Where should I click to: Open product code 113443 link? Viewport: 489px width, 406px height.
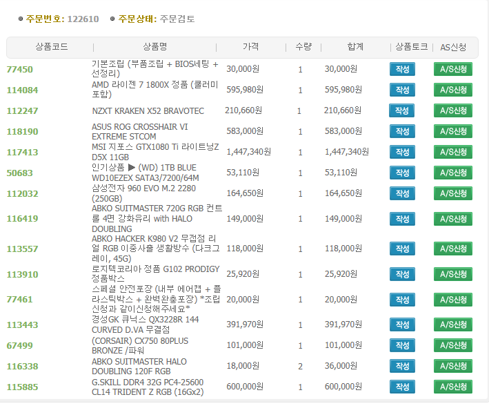tap(22, 325)
